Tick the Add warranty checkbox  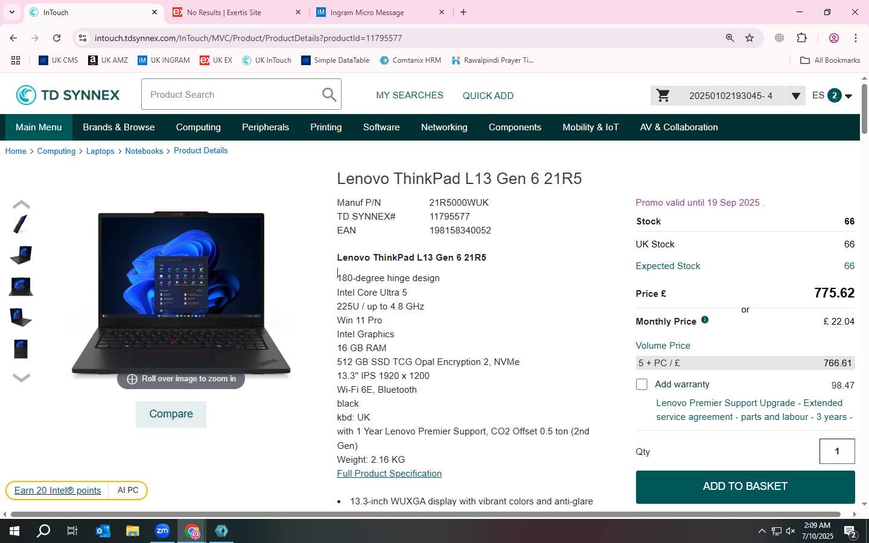pos(641,384)
